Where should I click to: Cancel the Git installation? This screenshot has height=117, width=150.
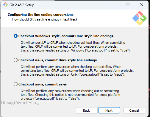point(134,110)
